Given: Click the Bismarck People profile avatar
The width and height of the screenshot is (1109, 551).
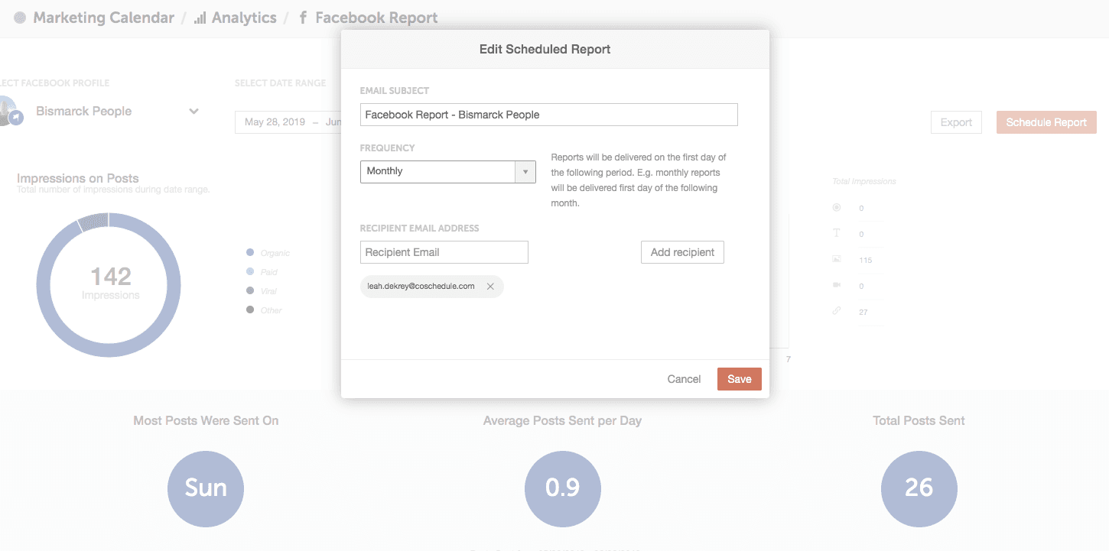Looking at the screenshot, I should [8, 112].
